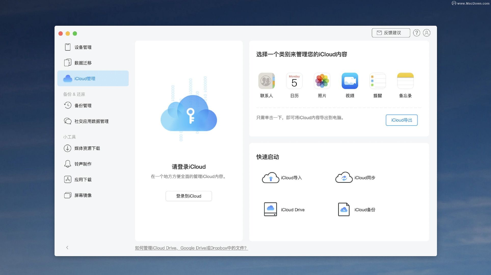Click the green zoom window button
This screenshot has width=491, height=275.
pyautogui.click(x=75, y=33)
